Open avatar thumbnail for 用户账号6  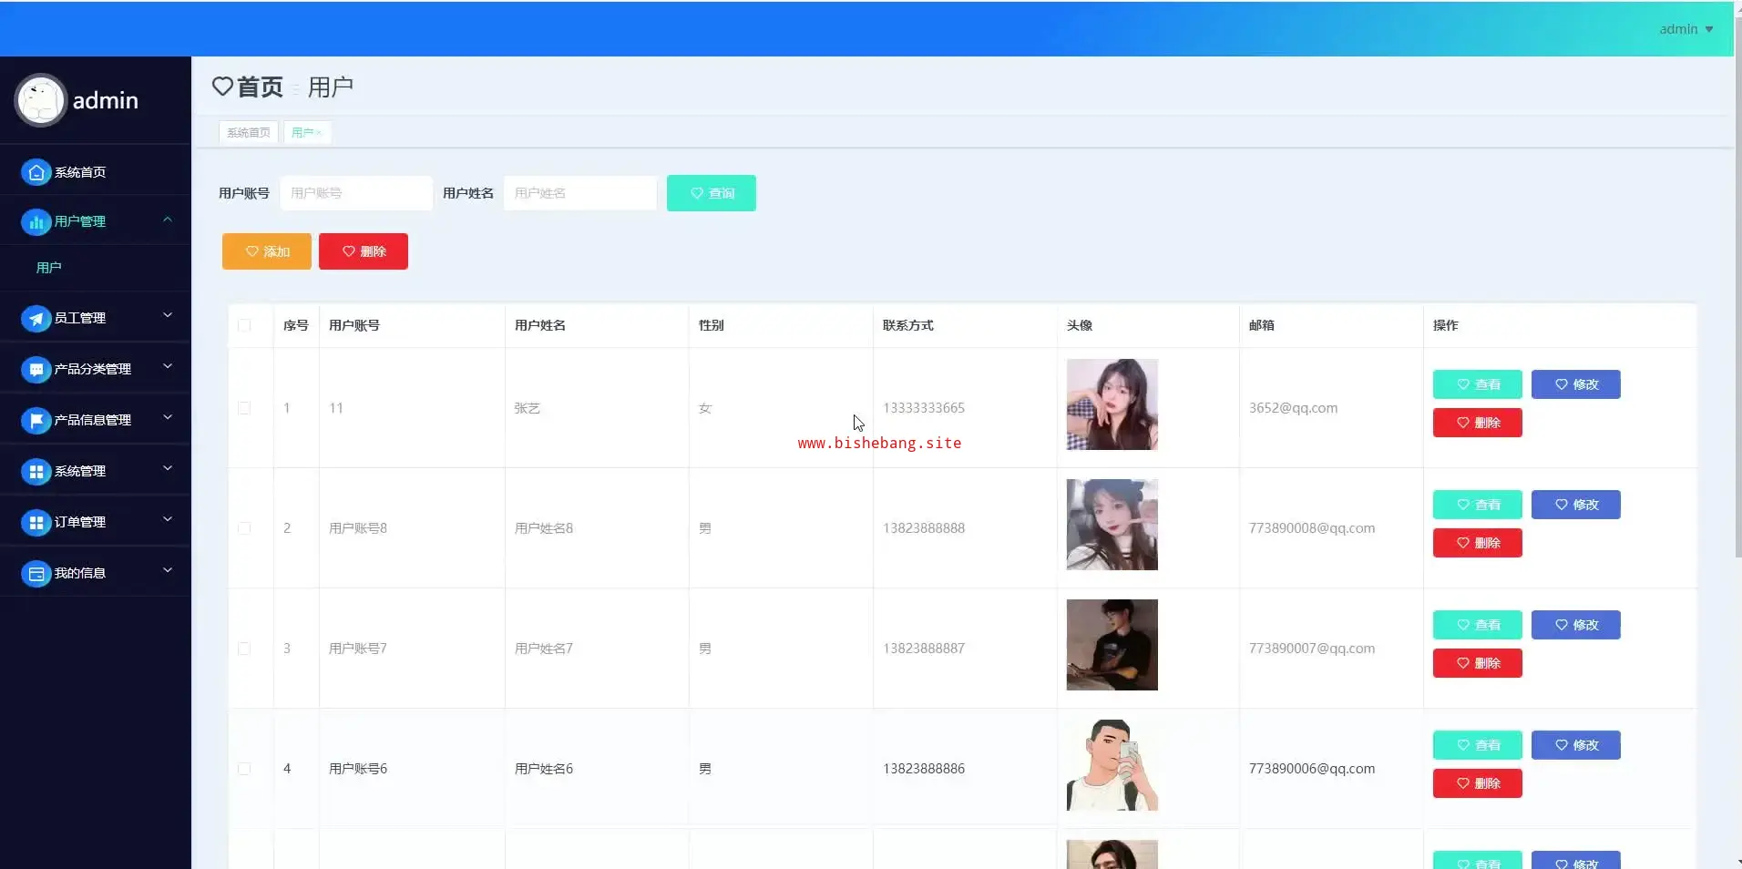[x=1112, y=765]
